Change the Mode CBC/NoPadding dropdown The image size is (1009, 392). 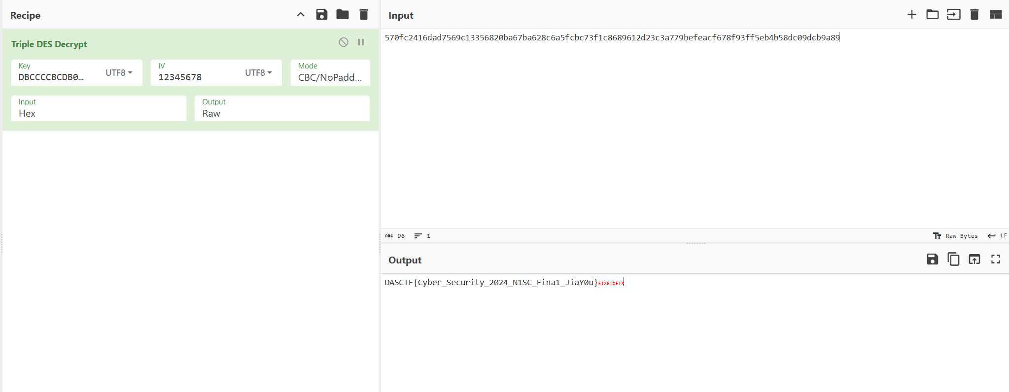coord(330,77)
